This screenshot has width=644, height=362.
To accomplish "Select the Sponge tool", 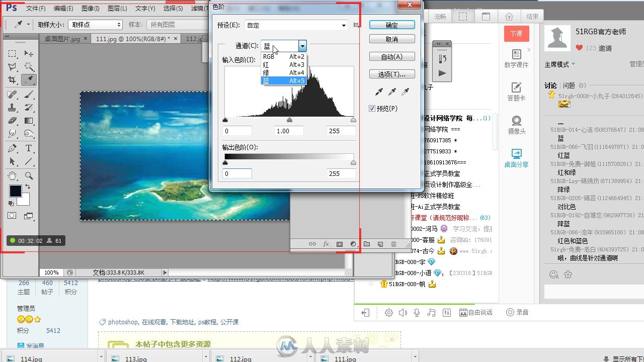I will tap(29, 134).
